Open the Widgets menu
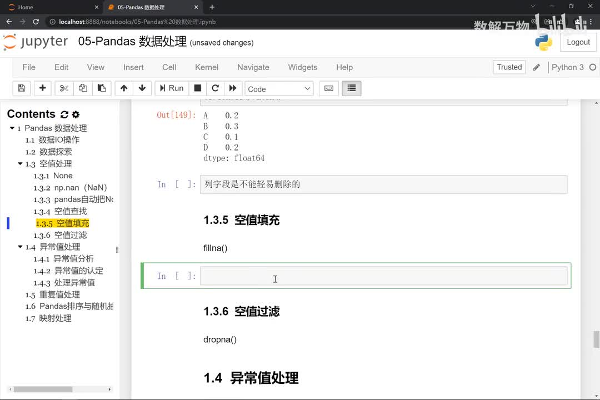Image resolution: width=600 pixels, height=400 pixels. (x=302, y=67)
